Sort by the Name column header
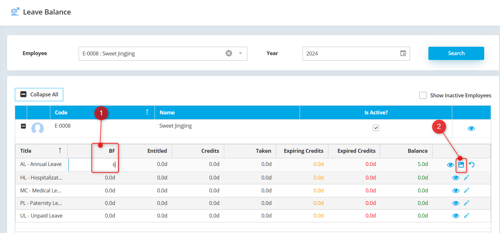Image resolution: width=500 pixels, height=233 pixels. pyautogui.click(x=227, y=112)
